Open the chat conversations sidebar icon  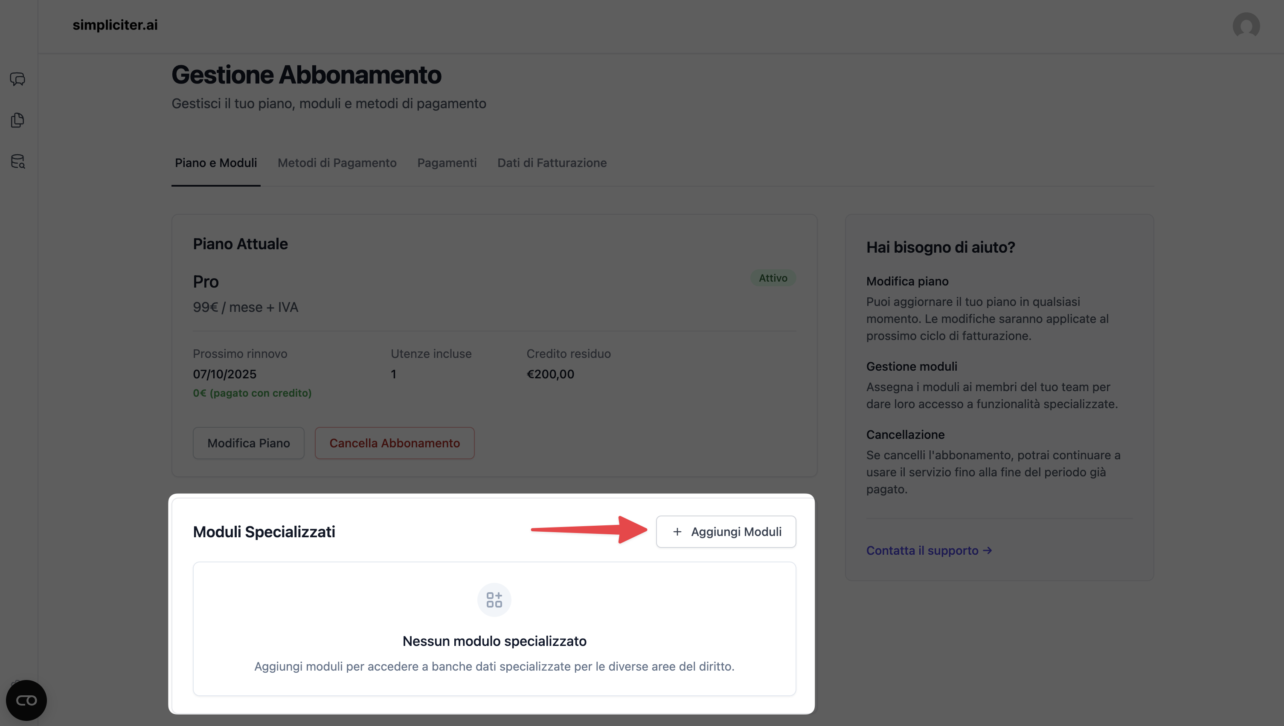point(17,79)
